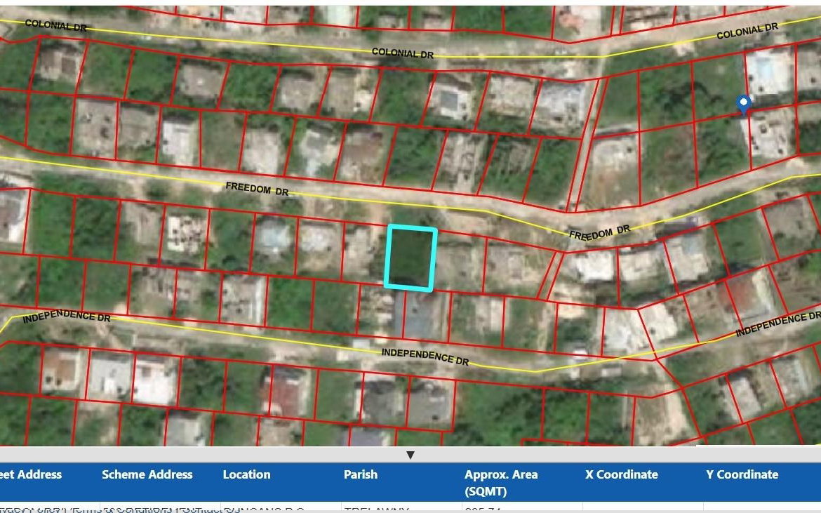Open the Location column sort options
The height and width of the screenshot is (513, 821).
[246, 474]
